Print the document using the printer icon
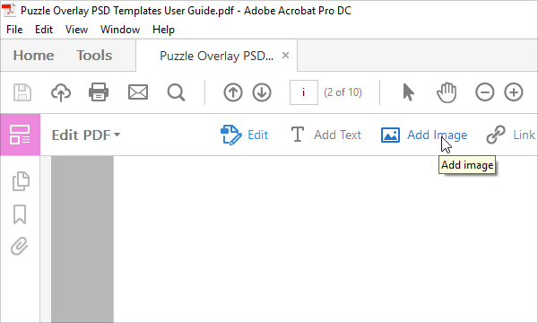Screen dimensions: 538x323 (99, 92)
